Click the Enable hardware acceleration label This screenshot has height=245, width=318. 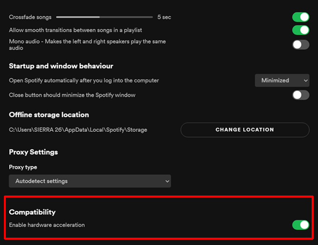(47, 225)
